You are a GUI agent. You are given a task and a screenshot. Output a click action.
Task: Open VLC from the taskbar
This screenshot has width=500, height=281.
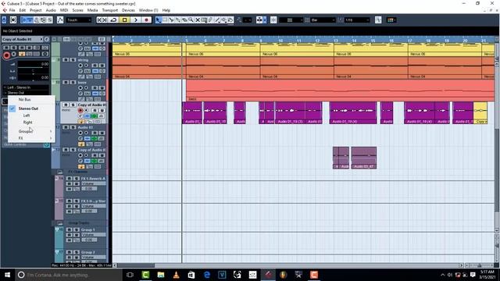point(176,275)
